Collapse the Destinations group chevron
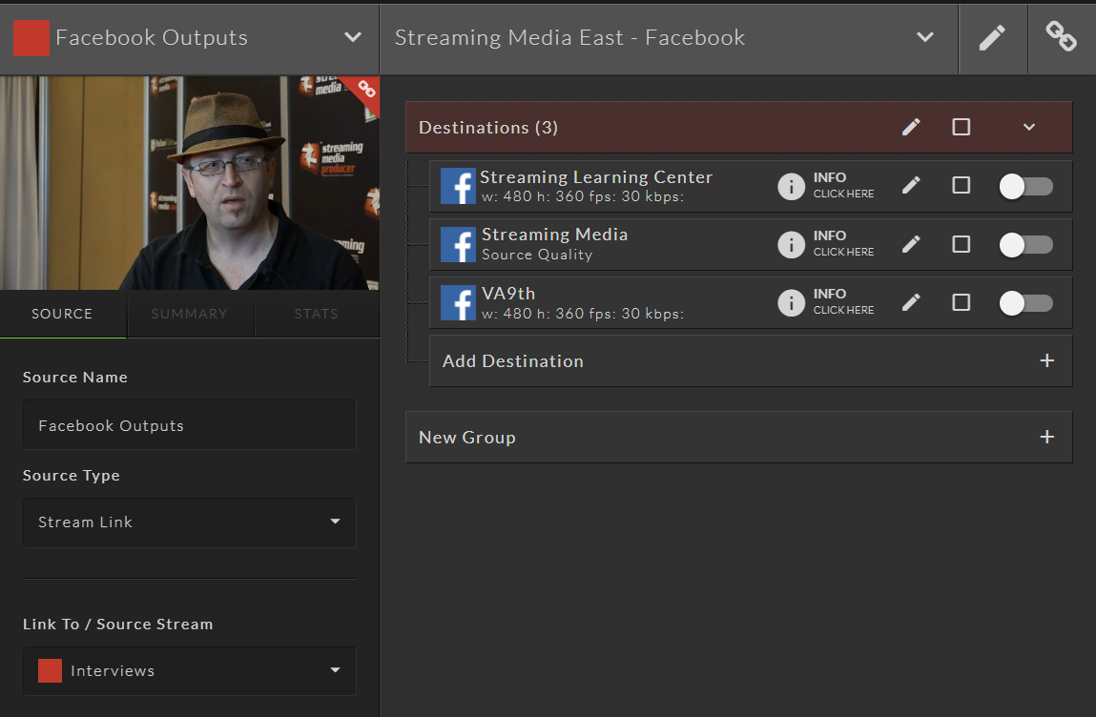1096x717 pixels. point(1029,127)
